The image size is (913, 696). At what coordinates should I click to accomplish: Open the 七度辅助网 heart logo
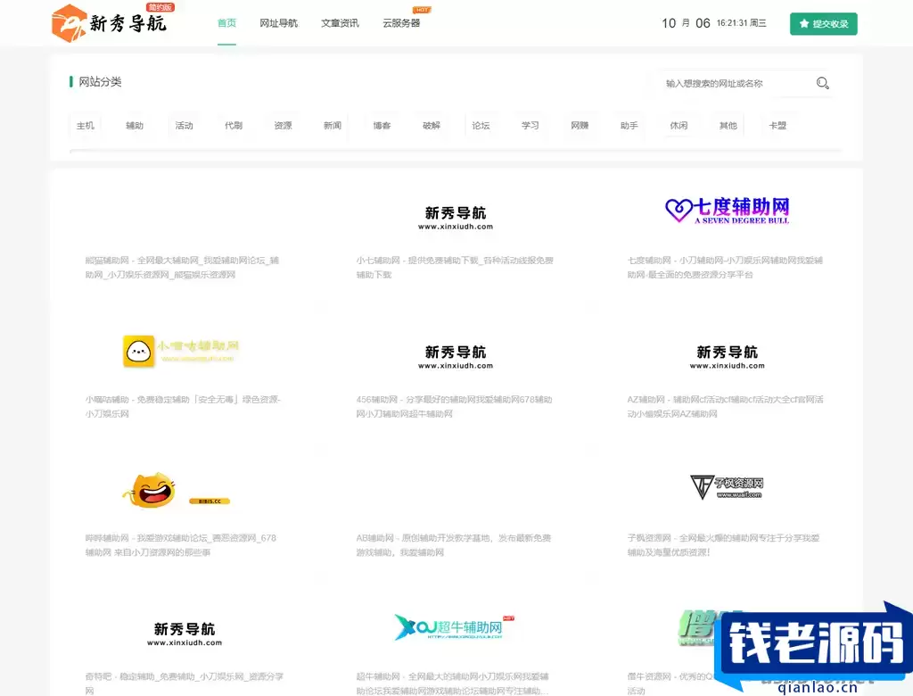coord(728,211)
